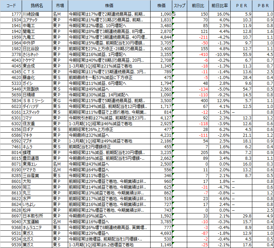Select the 丸三 name cell
The width and height of the screenshot is (274, 248).
tap(37, 193)
